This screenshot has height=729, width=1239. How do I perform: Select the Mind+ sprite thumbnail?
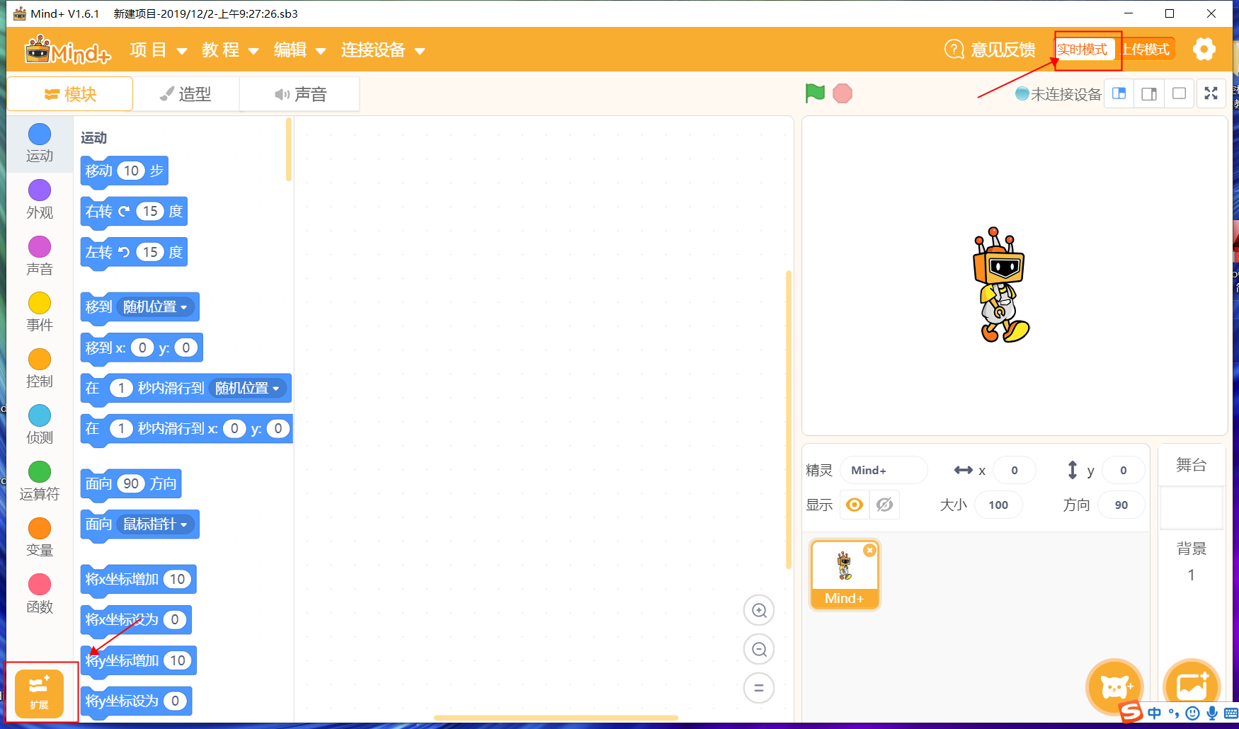point(845,575)
